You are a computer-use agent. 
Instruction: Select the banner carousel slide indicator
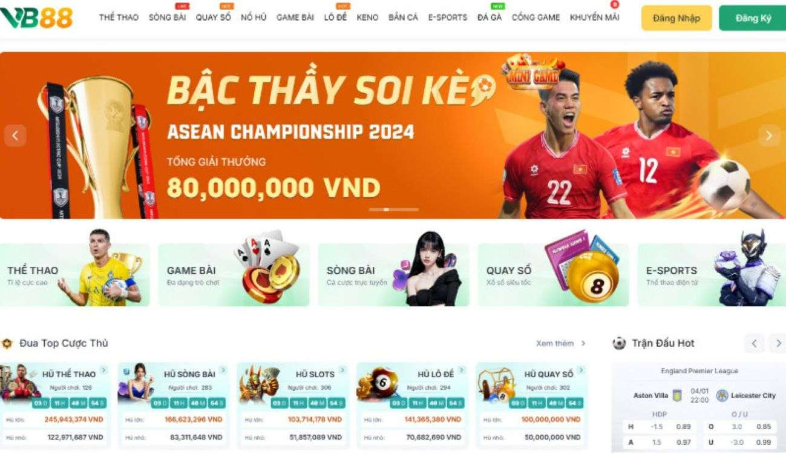pos(393,209)
